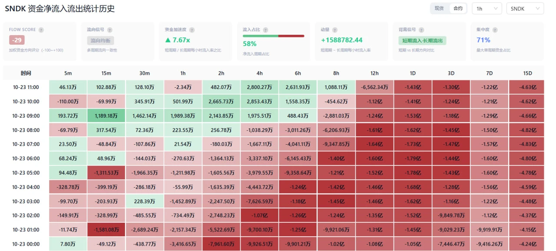Viewport: 556px width, 251px height.
Task: Click the 4h column header
Action: click(259, 73)
